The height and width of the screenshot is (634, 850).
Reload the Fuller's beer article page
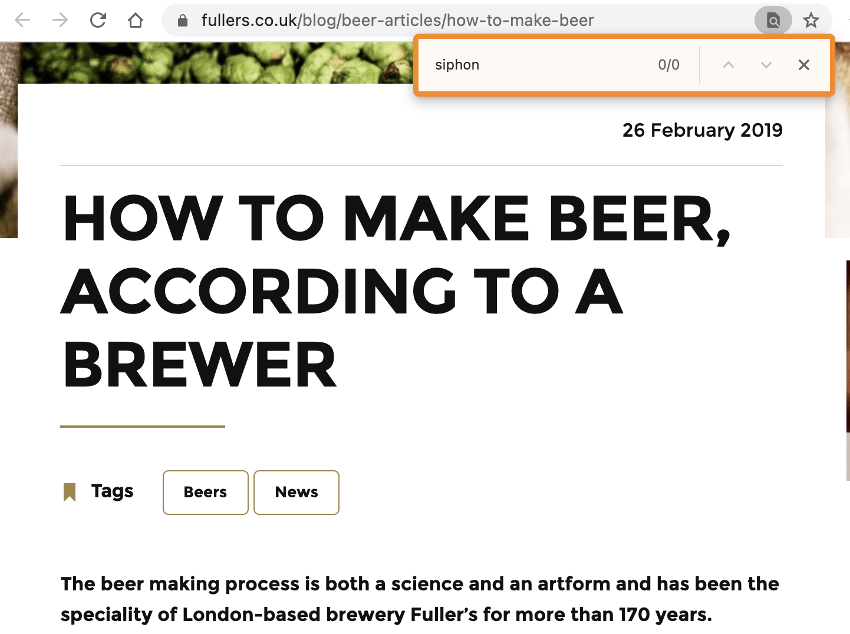pyautogui.click(x=98, y=21)
